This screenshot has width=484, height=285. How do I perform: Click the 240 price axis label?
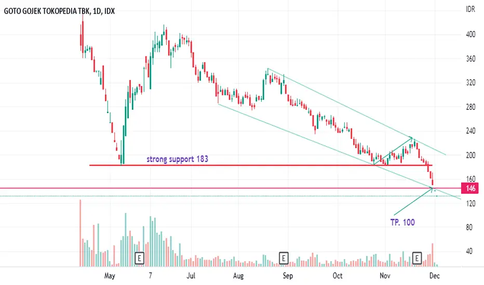point(470,131)
